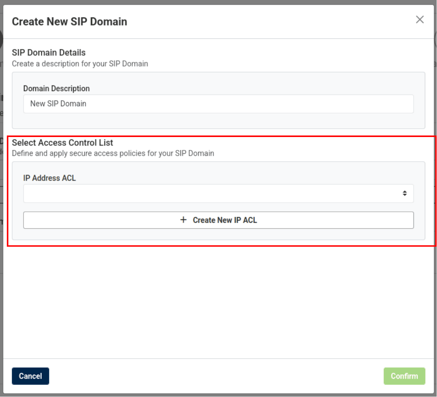Click the Create New SIP Domain title
This screenshot has width=437, height=397.
tap(69, 22)
